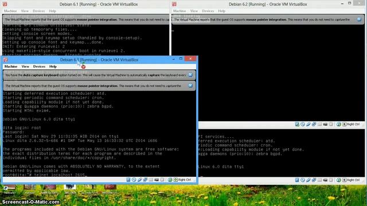Click network adapter icon in Debian 6.3 status bar
Image resolution: width=367 pixels, height=206 pixels.
pos(145,180)
